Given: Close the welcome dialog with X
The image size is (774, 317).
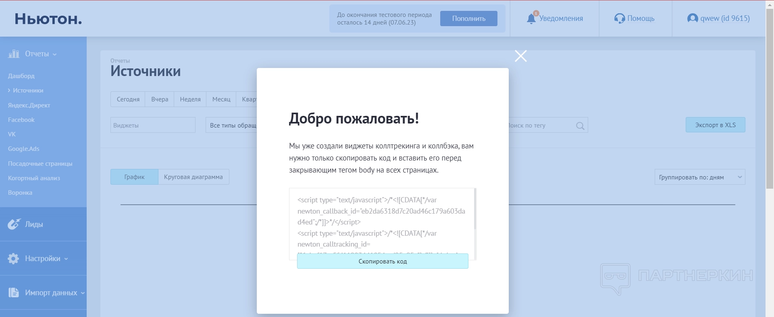Looking at the screenshot, I should 521,56.
